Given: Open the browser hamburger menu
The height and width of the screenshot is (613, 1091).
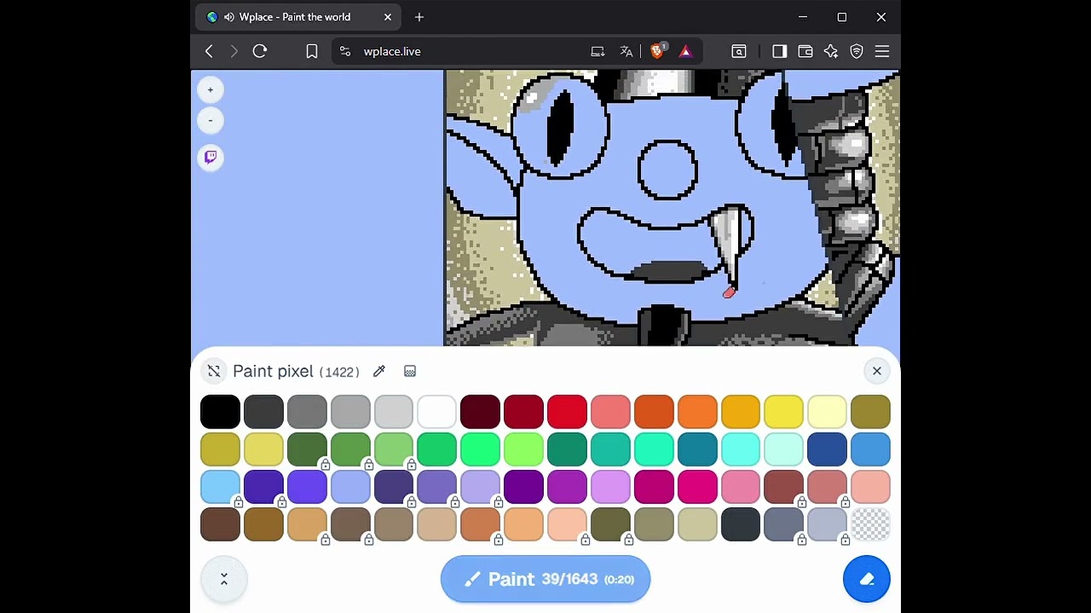Looking at the screenshot, I should click(882, 52).
